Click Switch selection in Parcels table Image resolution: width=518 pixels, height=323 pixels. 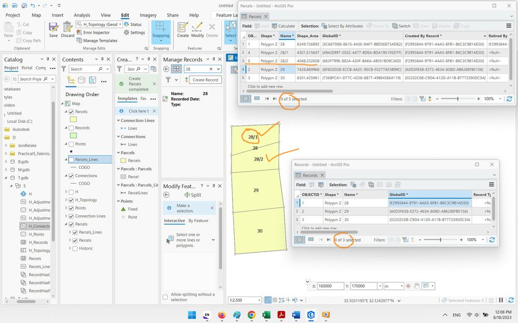pyautogui.click(x=401, y=26)
